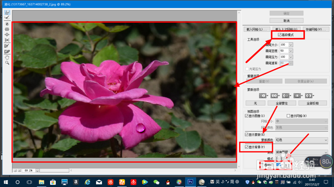
Task: Open Windows Start menu
Action: tap(6, 182)
